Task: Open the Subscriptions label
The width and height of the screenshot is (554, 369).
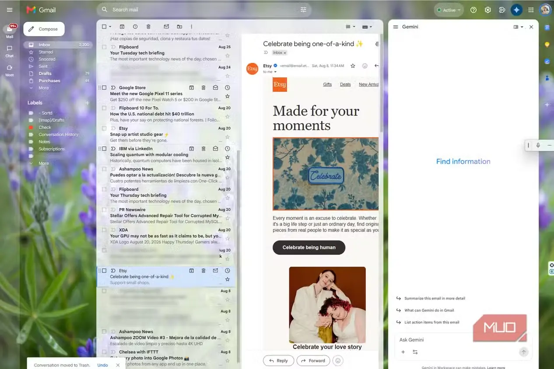Action: (x=51, y=149)
